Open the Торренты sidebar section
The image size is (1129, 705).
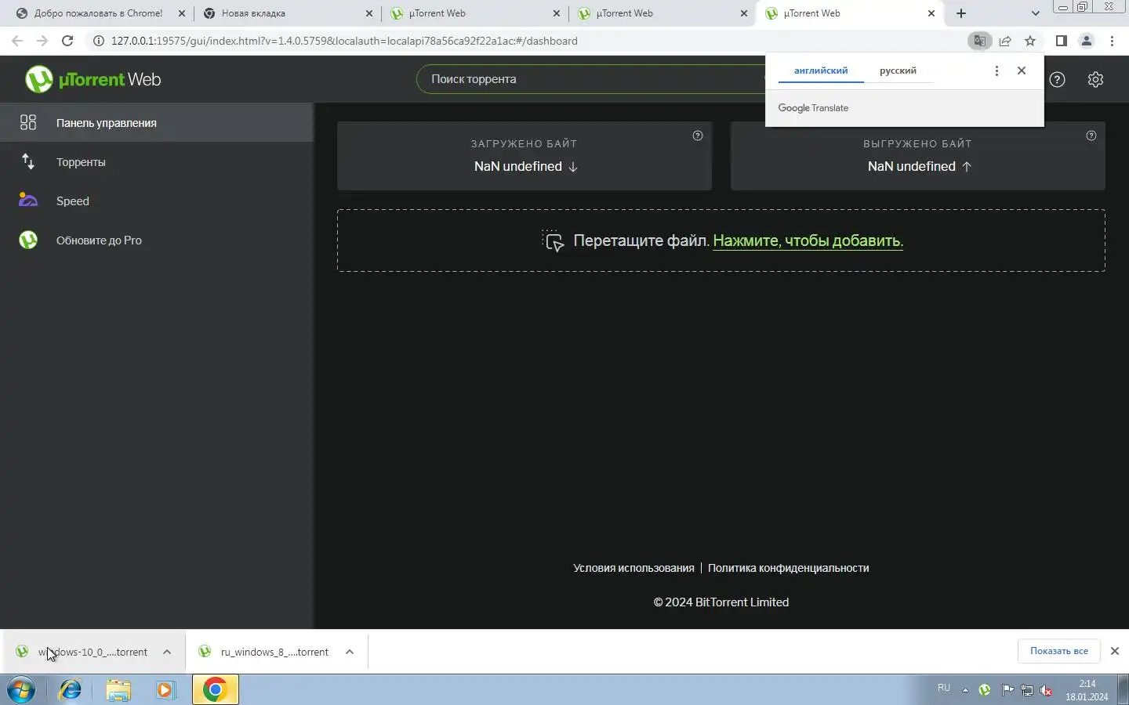pos(157,161)
